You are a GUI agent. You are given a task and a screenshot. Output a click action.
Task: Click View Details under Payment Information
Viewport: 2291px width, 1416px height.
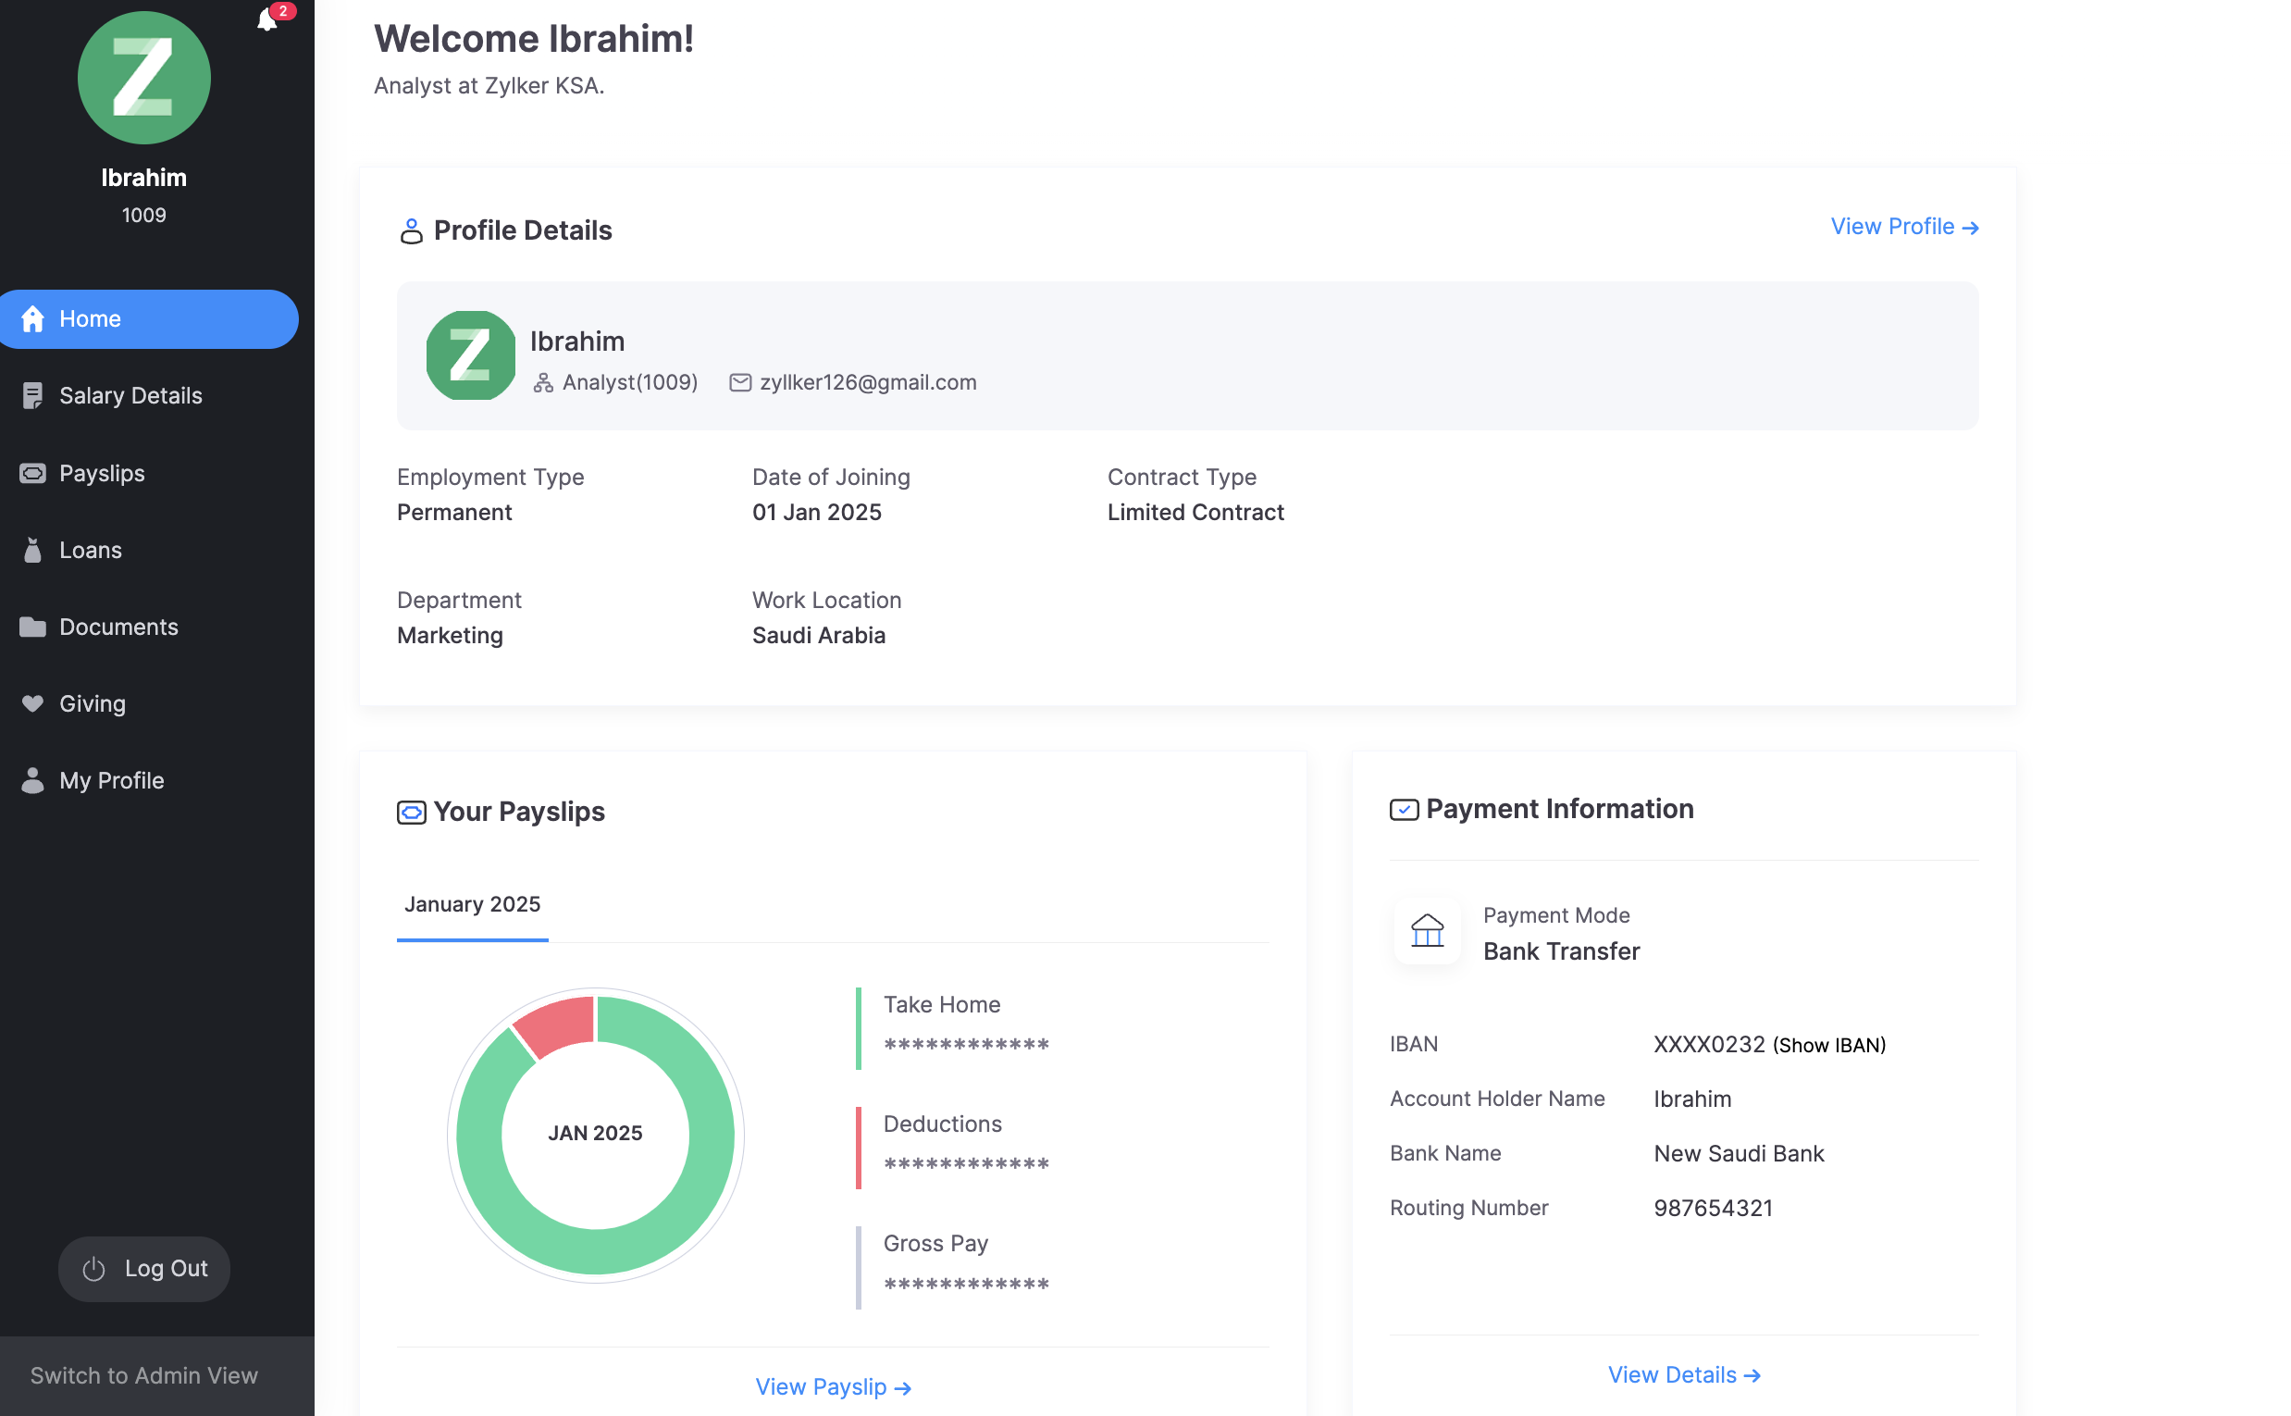pos(1684,1375)
